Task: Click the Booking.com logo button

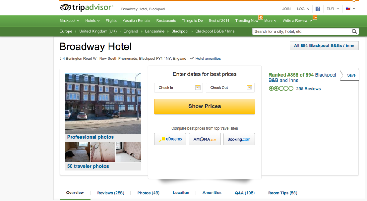Action: pyautogui.click(x=239, y=139)
